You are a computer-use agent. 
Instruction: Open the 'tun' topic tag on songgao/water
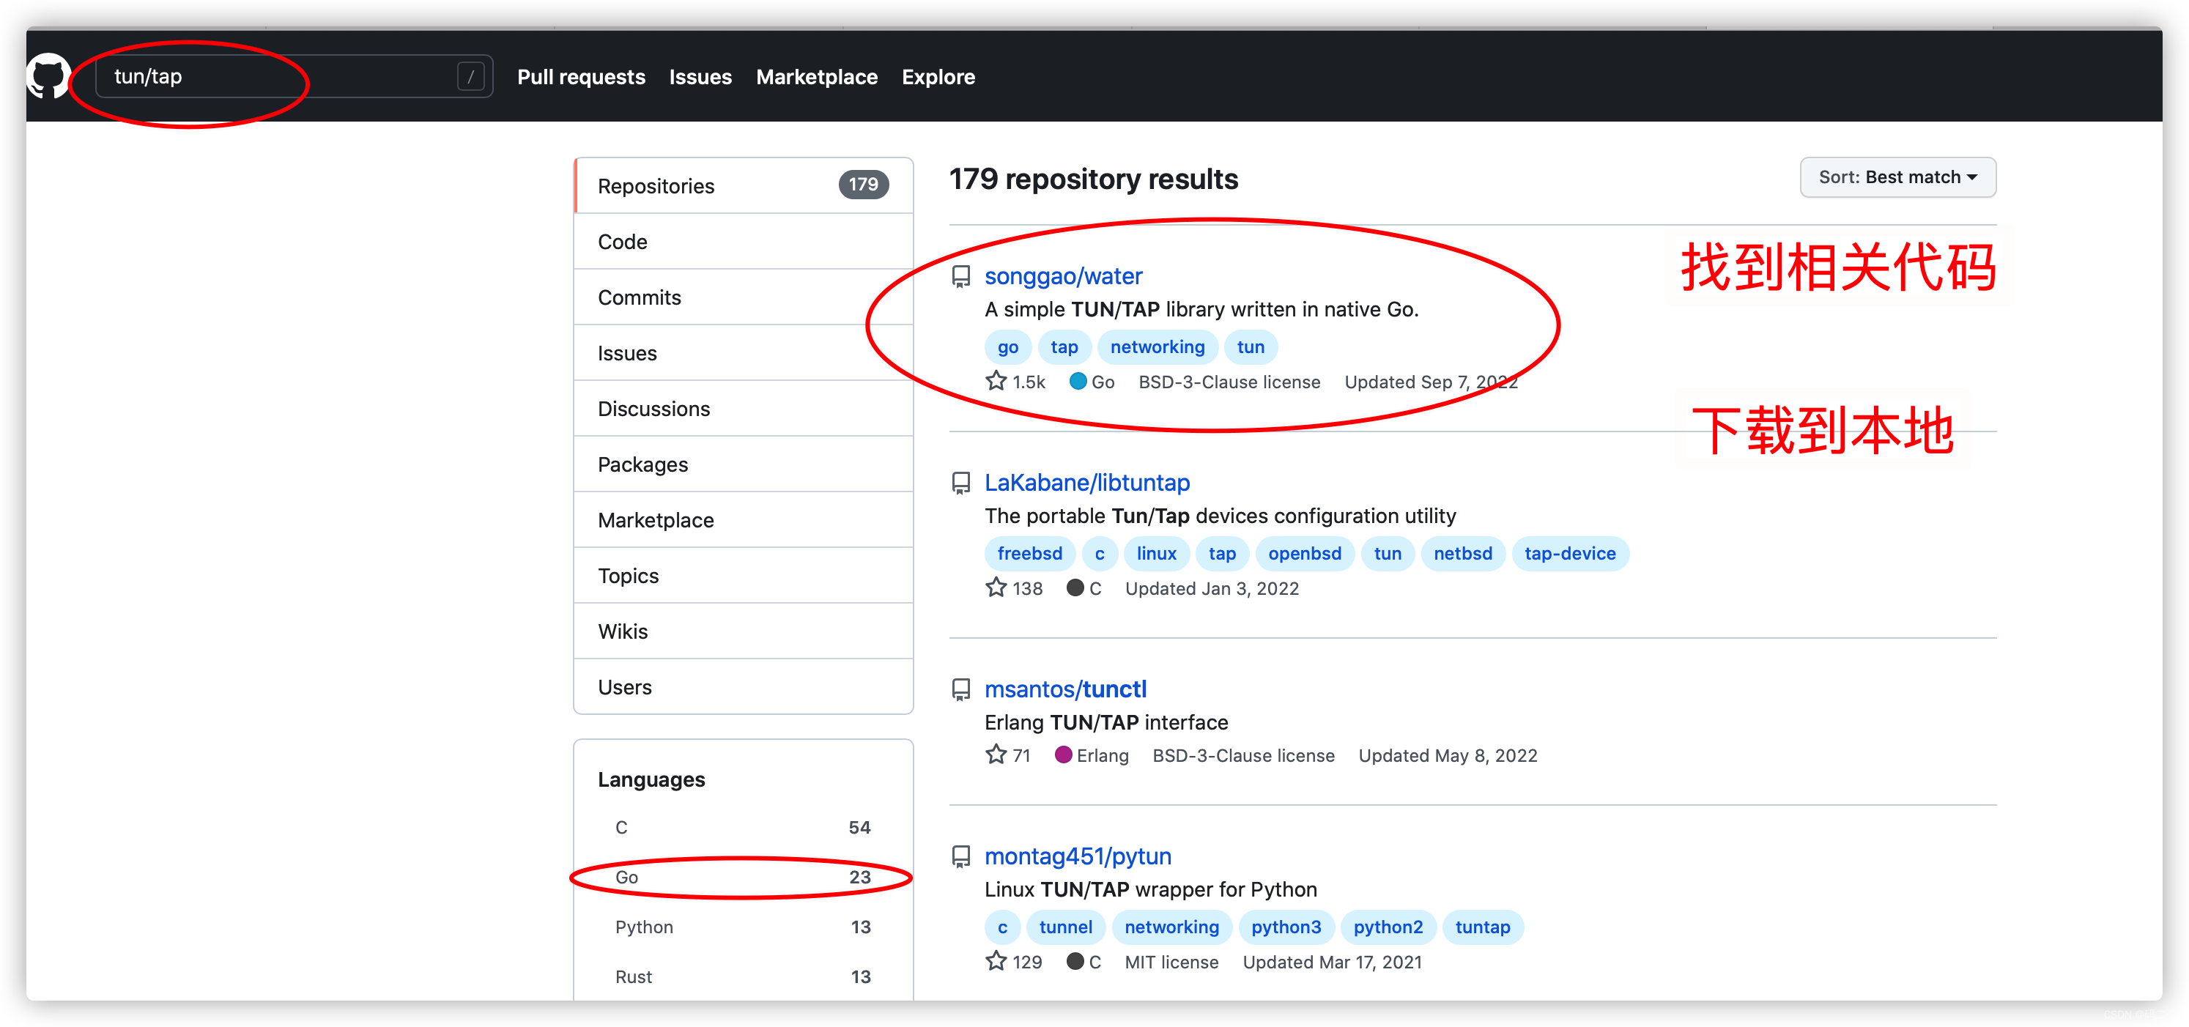pos(1250,346)
